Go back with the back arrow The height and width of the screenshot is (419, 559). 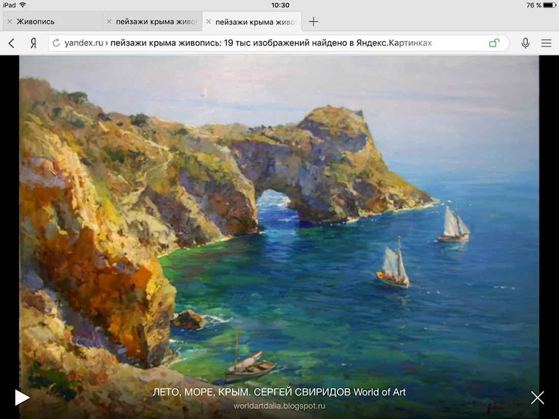(x=11, y=44)
